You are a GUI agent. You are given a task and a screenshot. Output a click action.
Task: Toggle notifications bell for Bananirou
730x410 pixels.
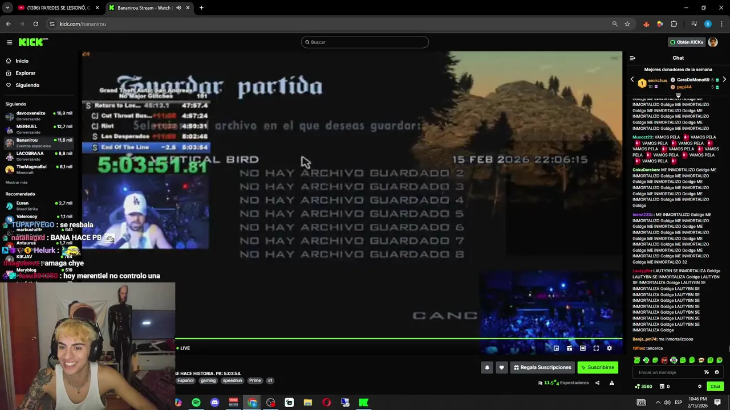coord(487,367)
